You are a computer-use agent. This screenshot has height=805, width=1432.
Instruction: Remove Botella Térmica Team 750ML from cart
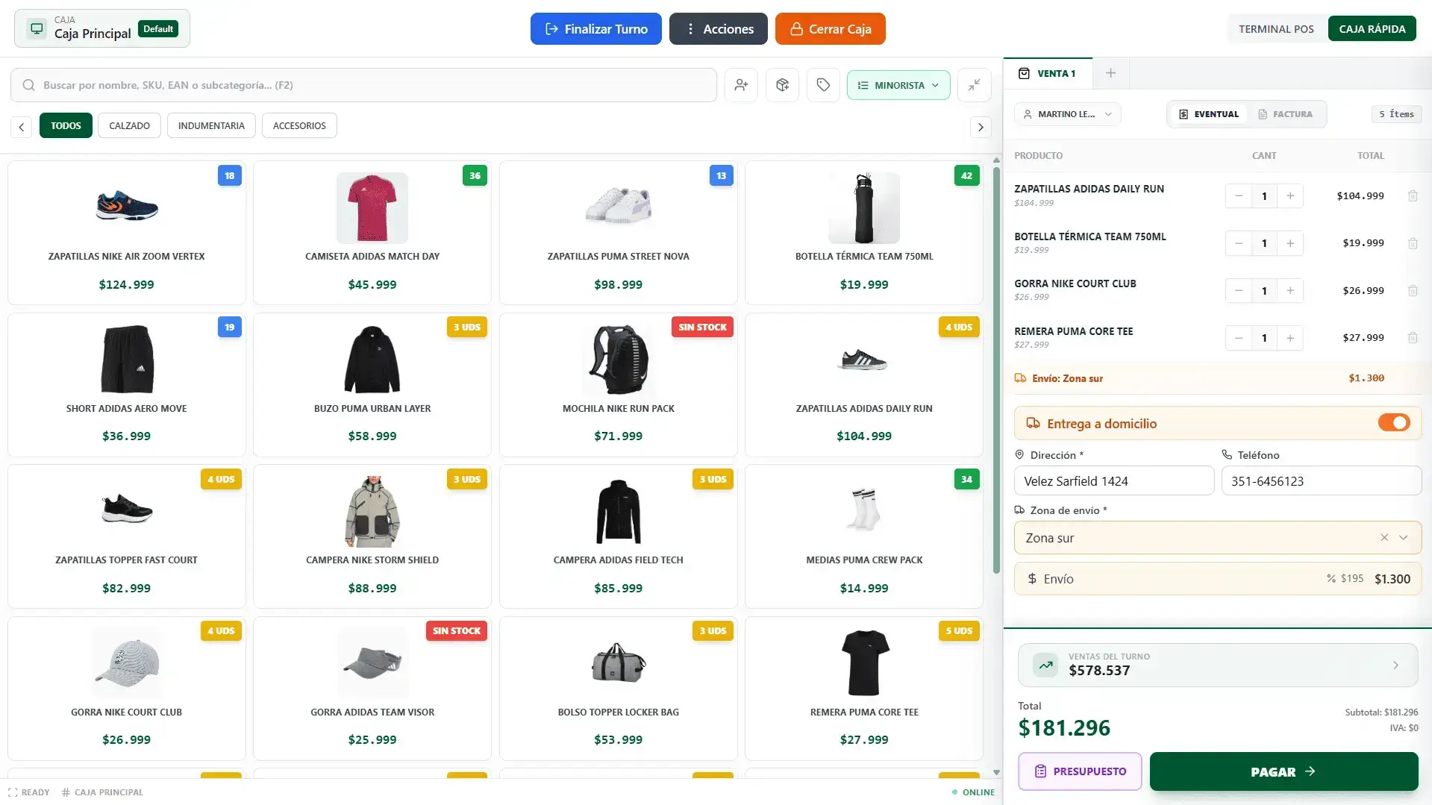1413,243
